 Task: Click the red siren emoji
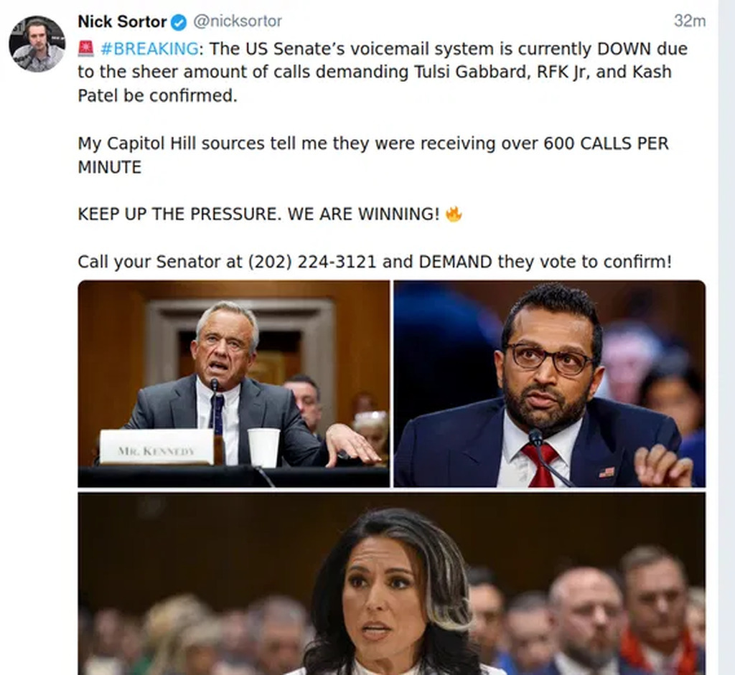coord(85,49)
